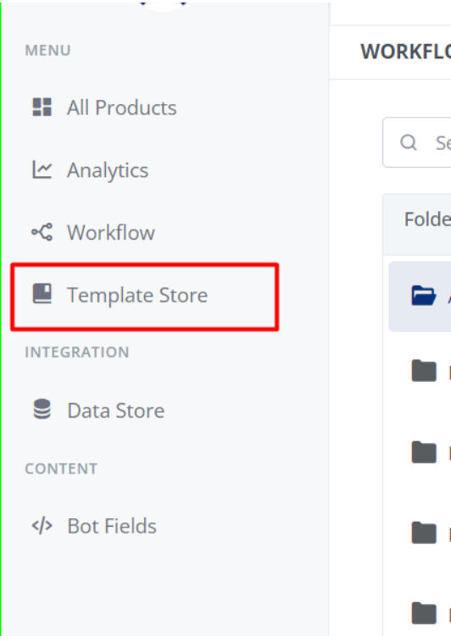
Task: Select the first gray folder under the blue folder
Action: (424, 371)
